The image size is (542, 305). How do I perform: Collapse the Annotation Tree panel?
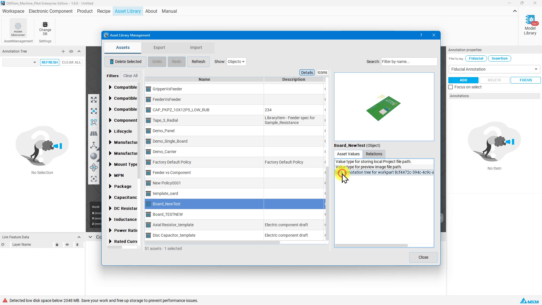click(79, 51)
